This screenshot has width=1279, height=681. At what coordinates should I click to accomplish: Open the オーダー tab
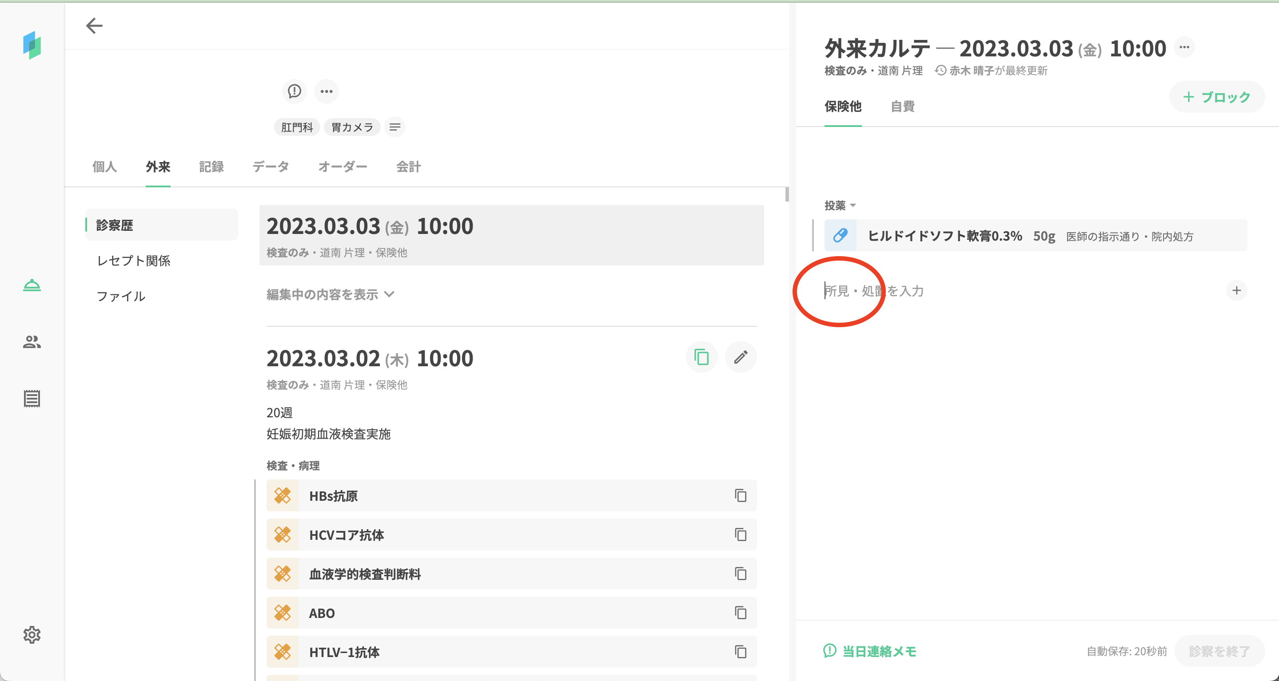tap(342, 166)
